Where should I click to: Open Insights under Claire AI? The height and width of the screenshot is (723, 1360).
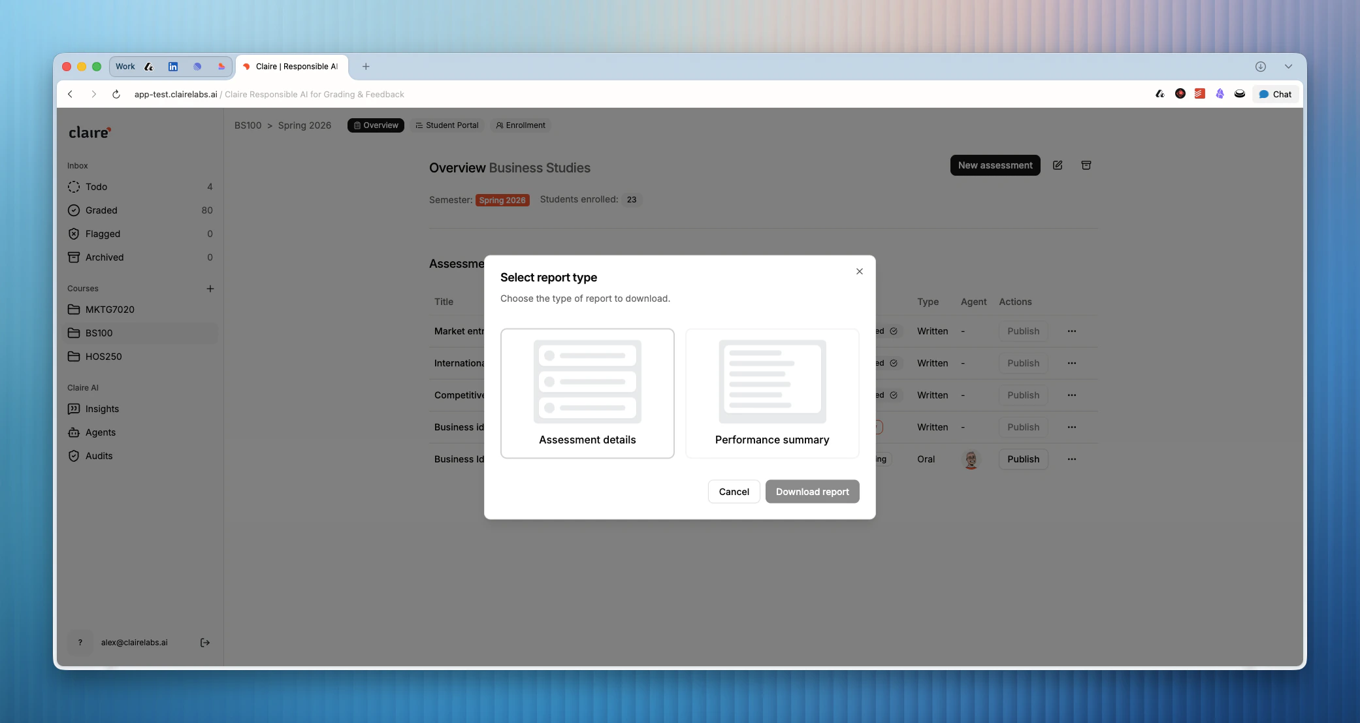click(102, 409)
